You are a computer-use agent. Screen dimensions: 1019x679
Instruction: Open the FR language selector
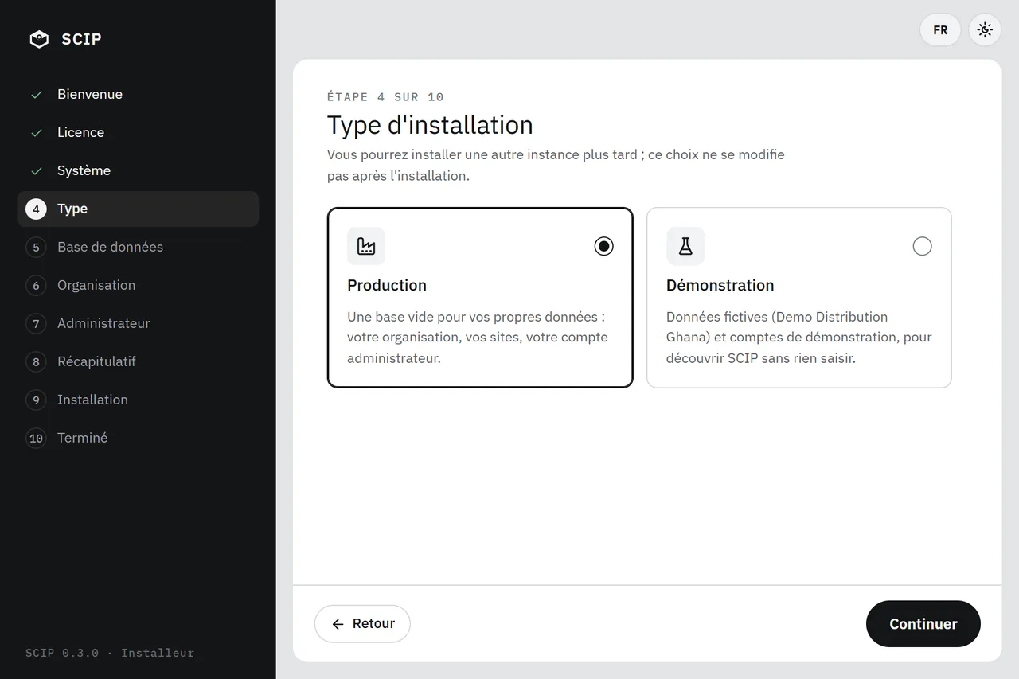click(940, 30)
